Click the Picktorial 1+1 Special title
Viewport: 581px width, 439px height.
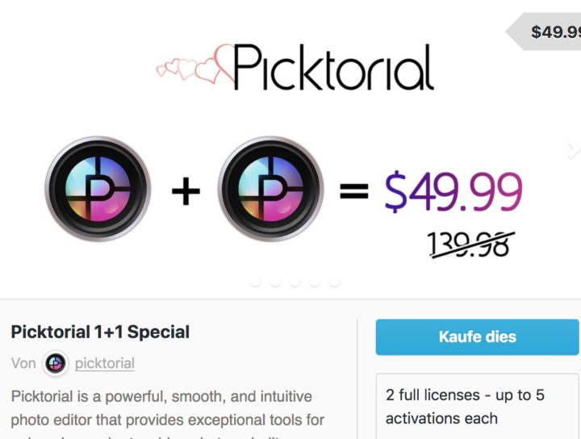(x=100, y=332)
